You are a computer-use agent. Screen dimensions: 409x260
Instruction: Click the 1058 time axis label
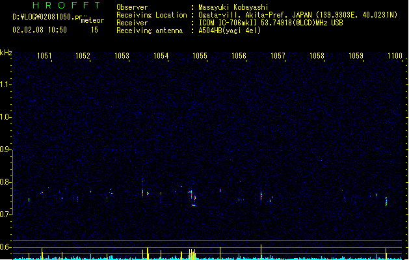click(317, 56)
